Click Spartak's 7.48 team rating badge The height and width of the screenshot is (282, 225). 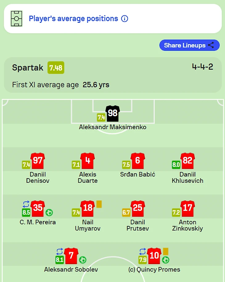pos(56,68)
